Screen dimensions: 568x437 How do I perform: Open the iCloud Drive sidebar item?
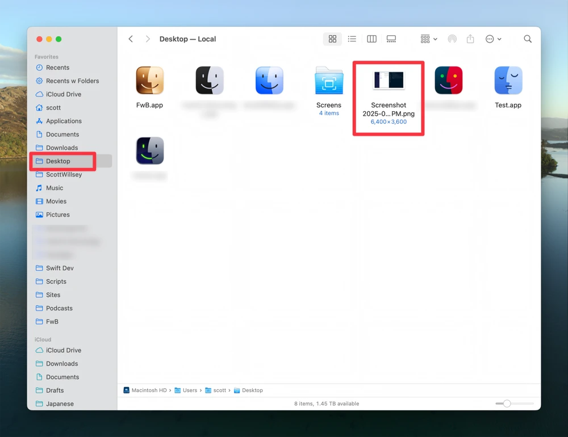coord(62,94)
